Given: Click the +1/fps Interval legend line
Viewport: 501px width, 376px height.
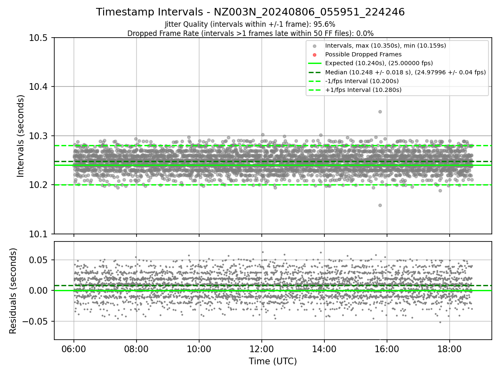Looking at the screenshot, I should [315, 90].
